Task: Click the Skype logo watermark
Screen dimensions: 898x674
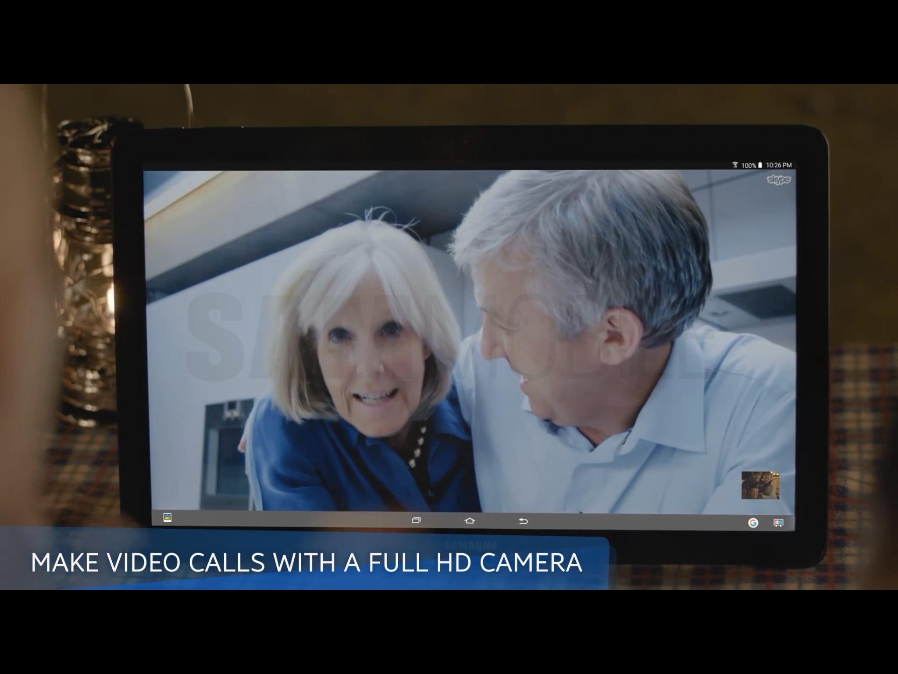Action: [779, 179]
